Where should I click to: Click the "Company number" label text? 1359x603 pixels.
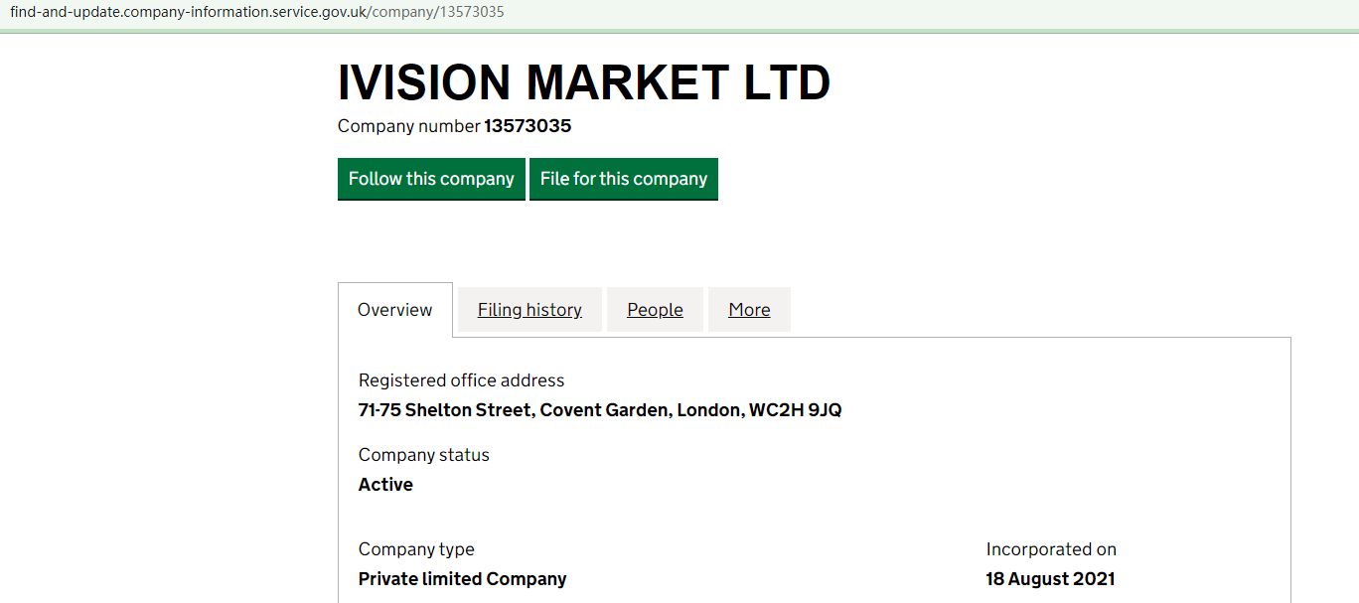(x=408, y=126)
